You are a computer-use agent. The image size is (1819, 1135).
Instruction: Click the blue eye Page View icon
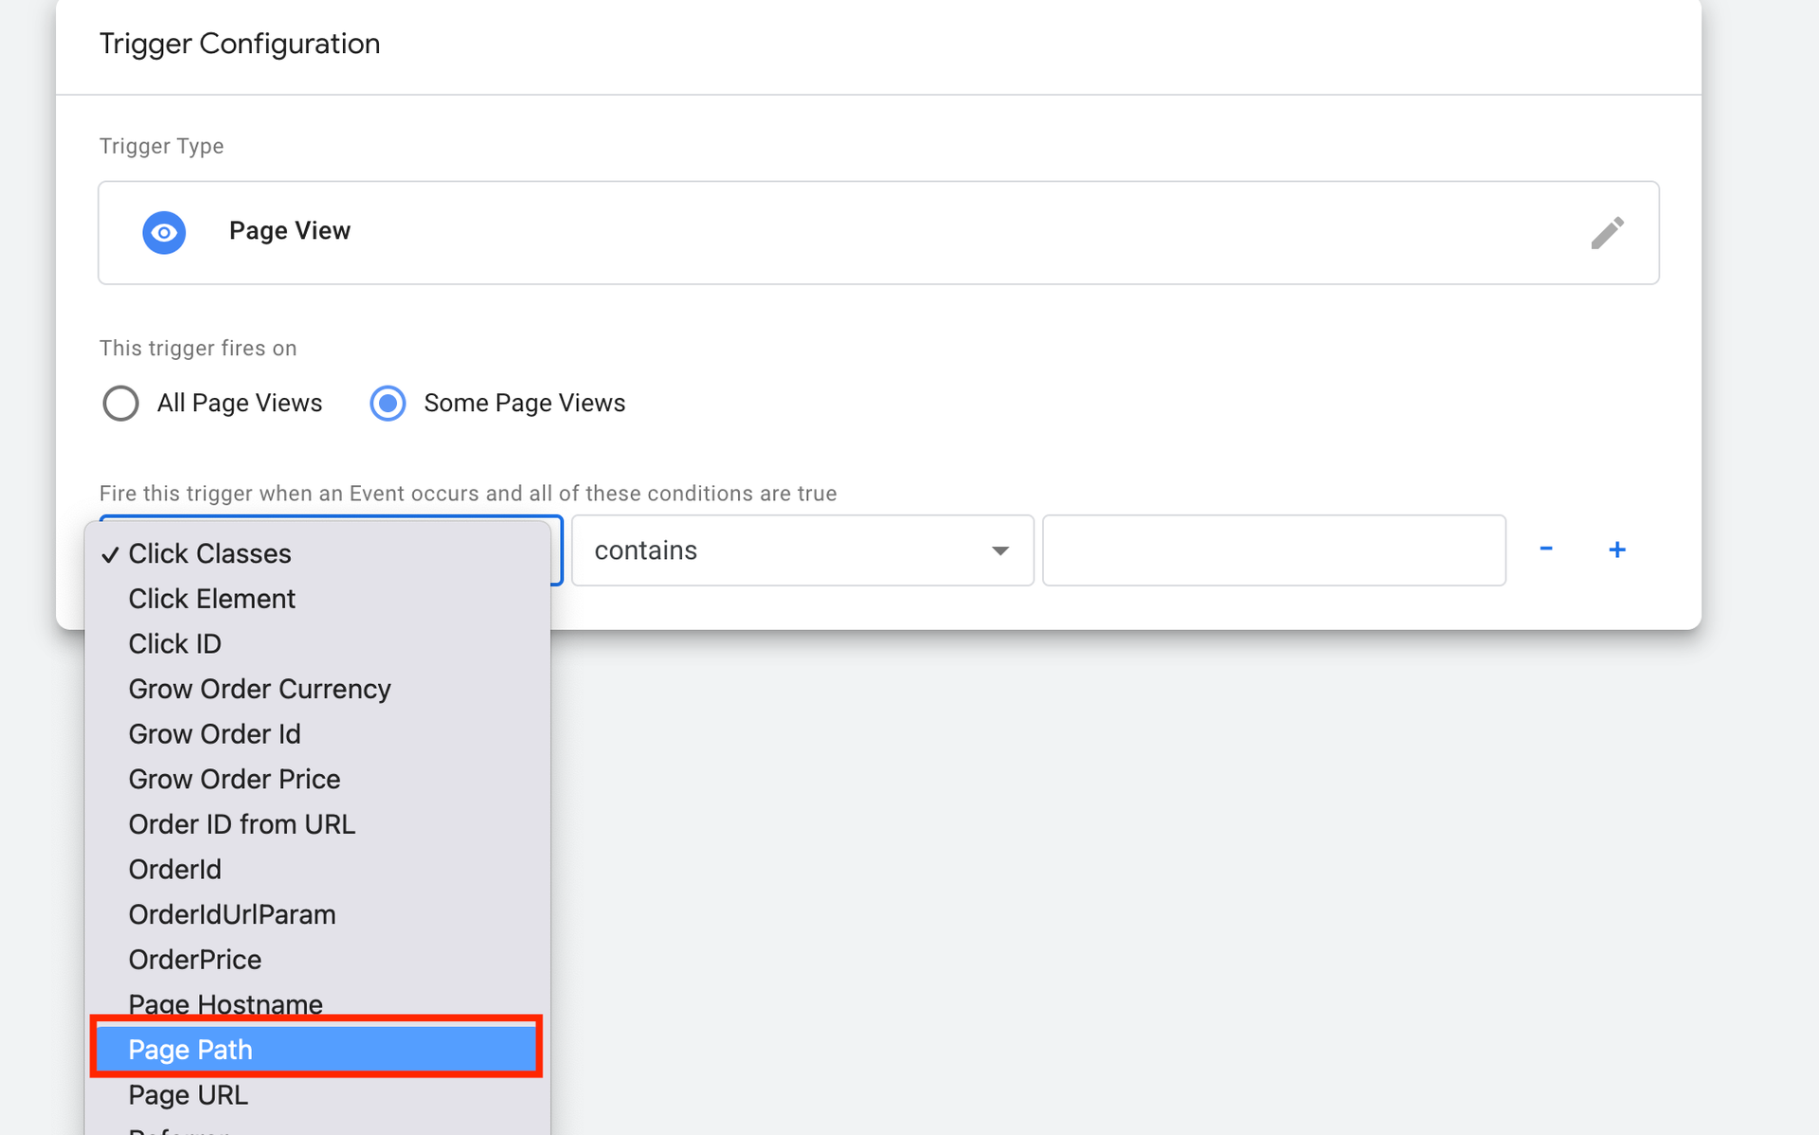pyautogui.click(x=164, y=232)
